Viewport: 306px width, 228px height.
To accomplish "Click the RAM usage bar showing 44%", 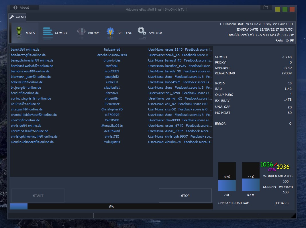I will [251, 177].
